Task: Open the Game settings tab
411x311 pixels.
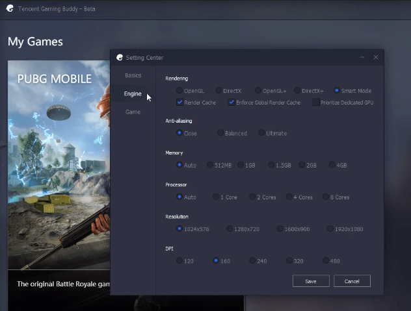Action: point(133,112)
